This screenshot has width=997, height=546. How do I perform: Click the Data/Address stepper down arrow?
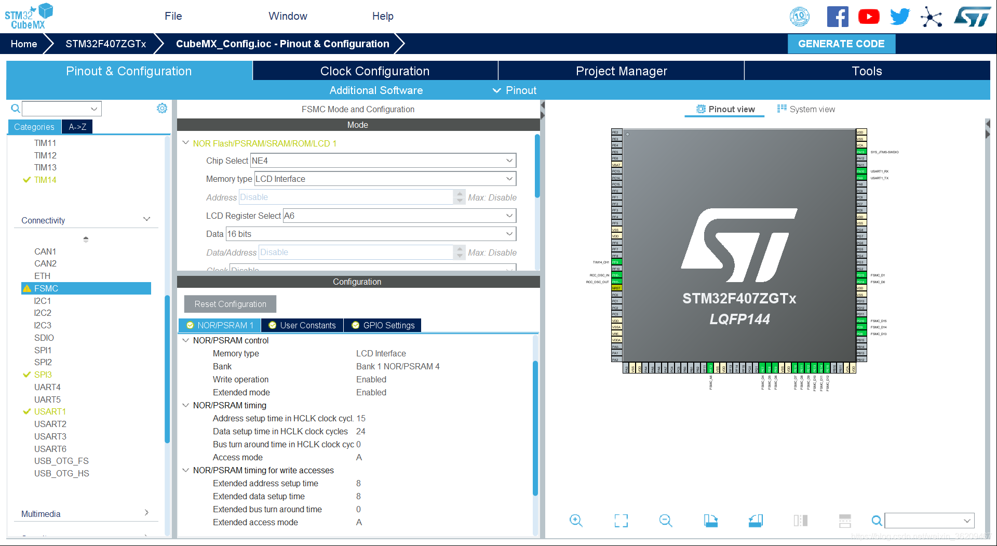(x=460, y=256)
